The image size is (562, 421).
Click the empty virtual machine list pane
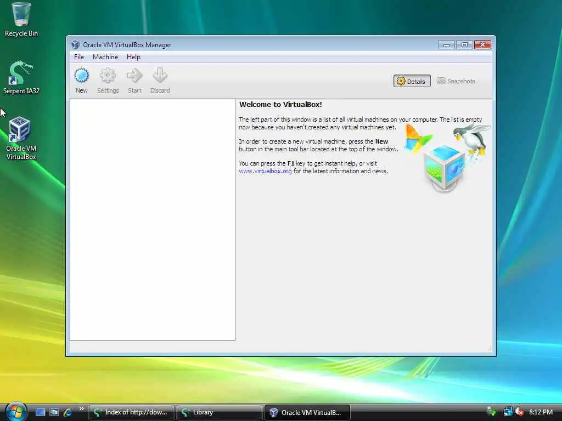153,220
